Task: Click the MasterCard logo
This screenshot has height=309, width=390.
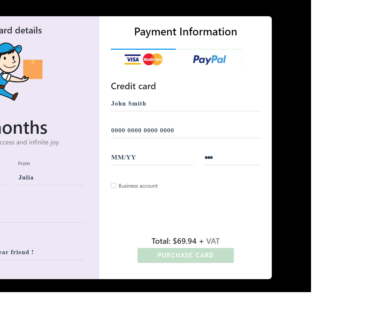Action: [x=153, y=59]
